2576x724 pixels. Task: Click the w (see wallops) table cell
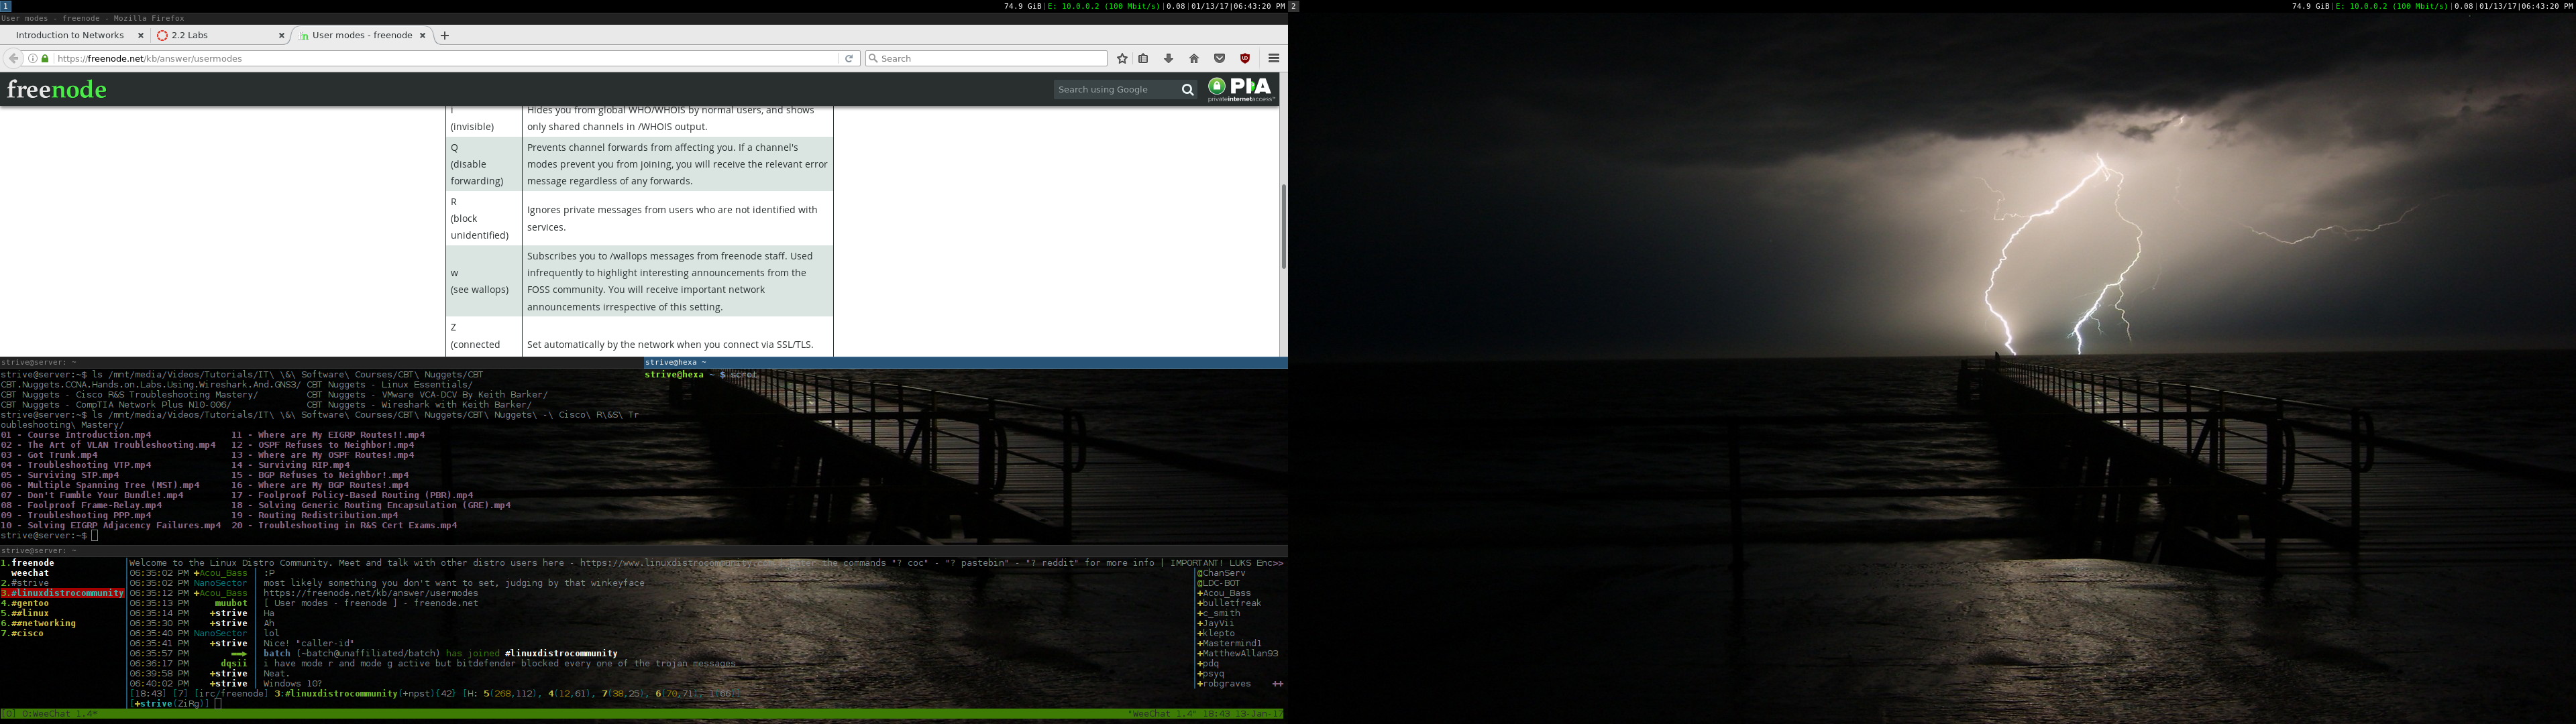pyautogui.click(x=484, y=281)
